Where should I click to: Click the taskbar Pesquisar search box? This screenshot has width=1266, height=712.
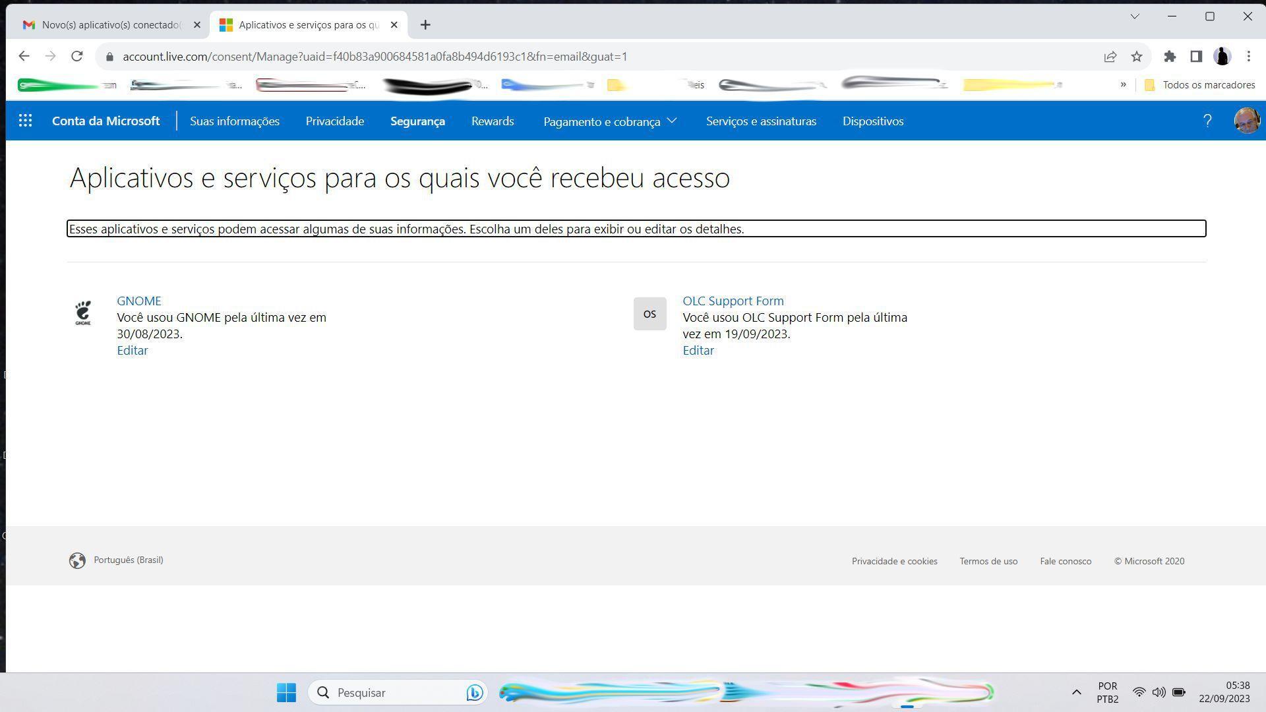point(398,692)
